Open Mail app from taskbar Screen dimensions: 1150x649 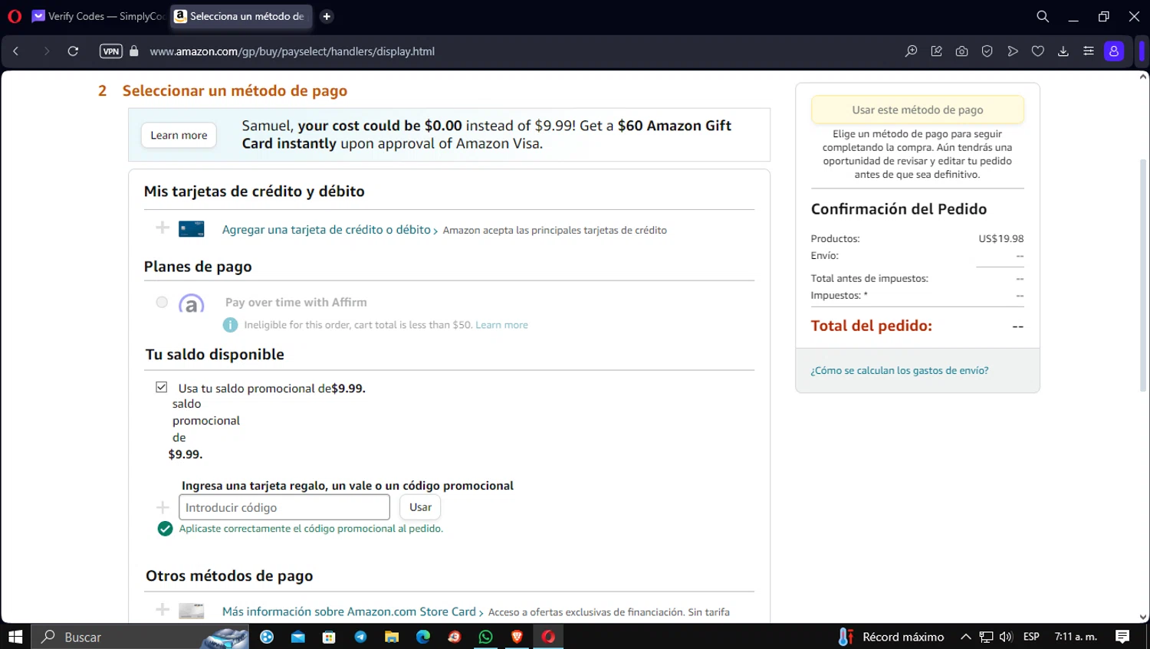pyautogui.click(x=298, y=637)
